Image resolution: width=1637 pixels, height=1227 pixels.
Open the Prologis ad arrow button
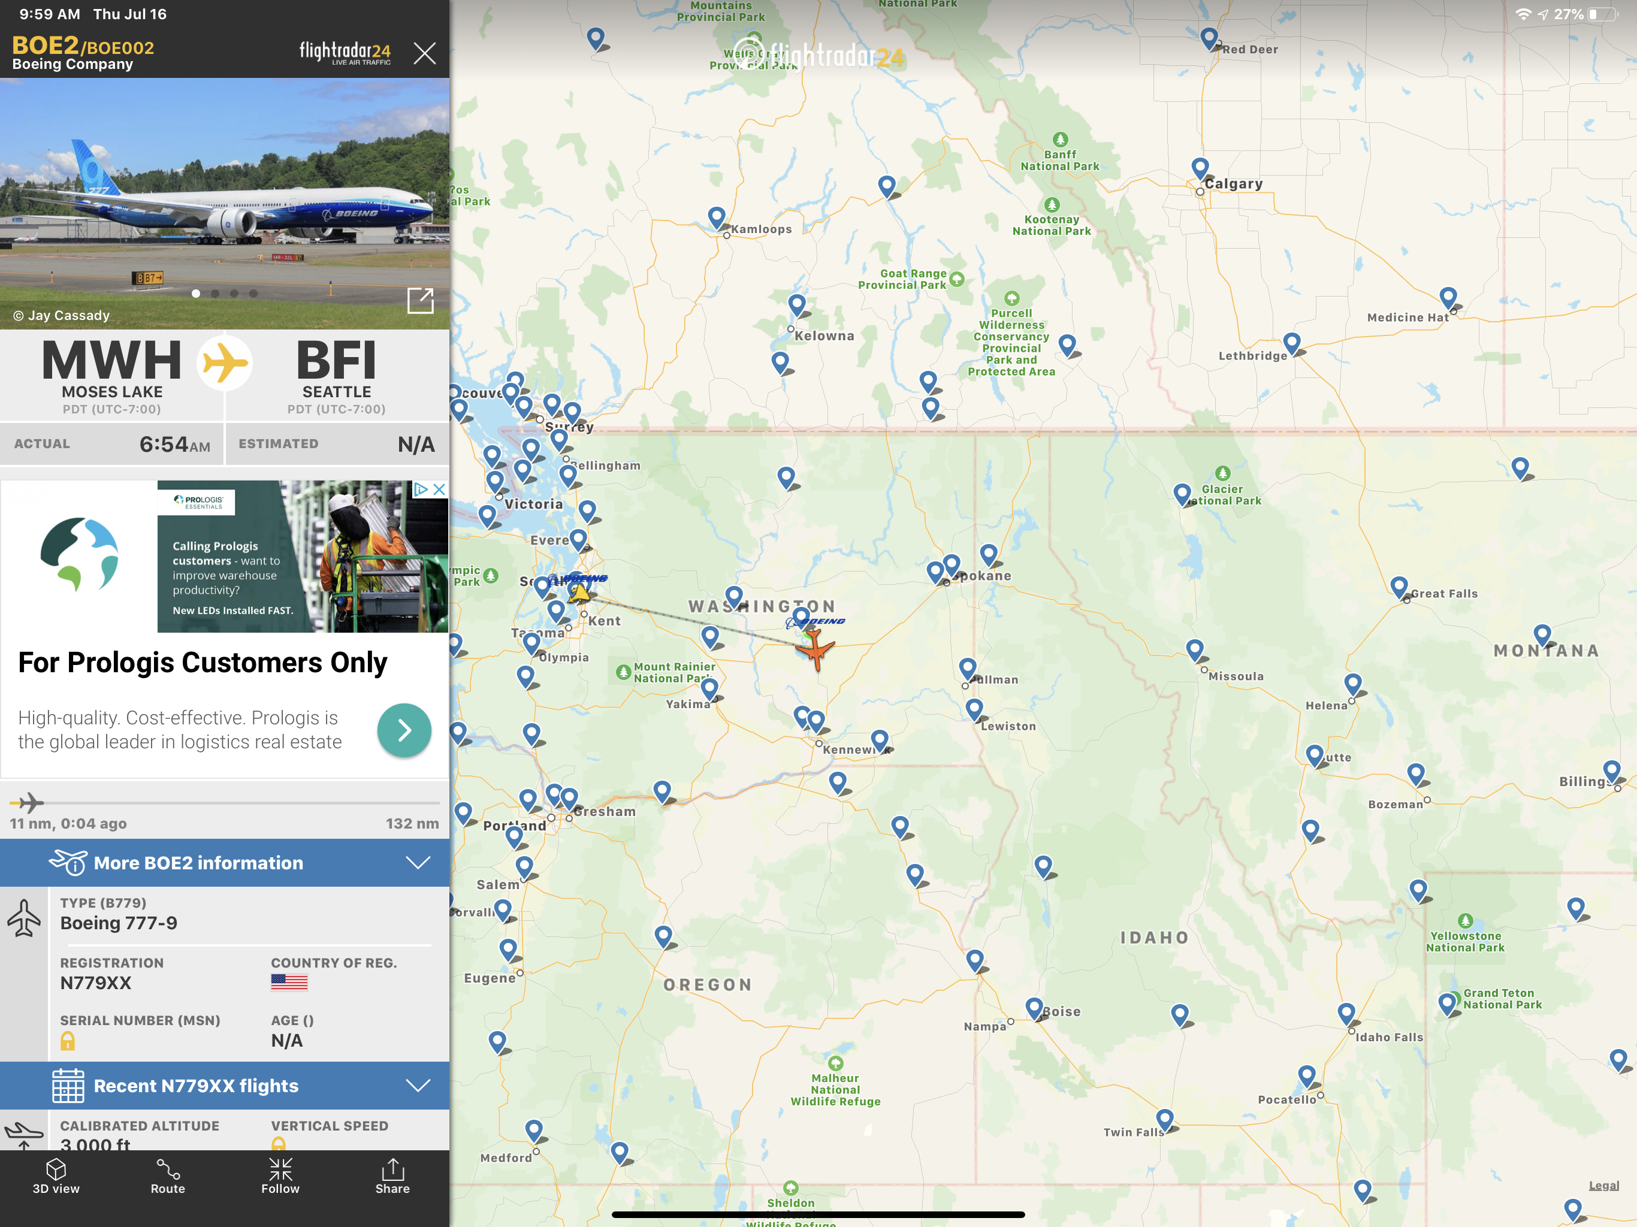pos(404,730)
